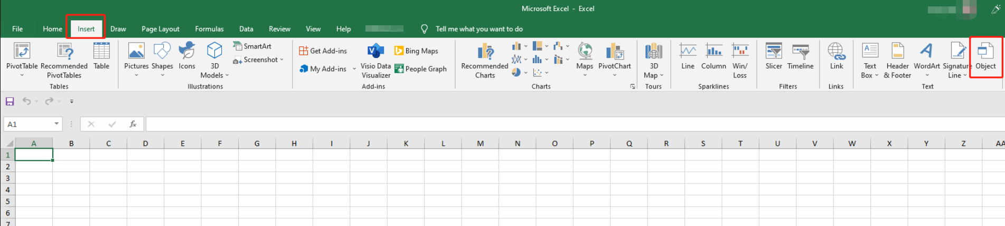Expand the Screenshot dropdown
Image resolution: width=1005 pixels, height=226 pixels.
[x=281, y=60]
